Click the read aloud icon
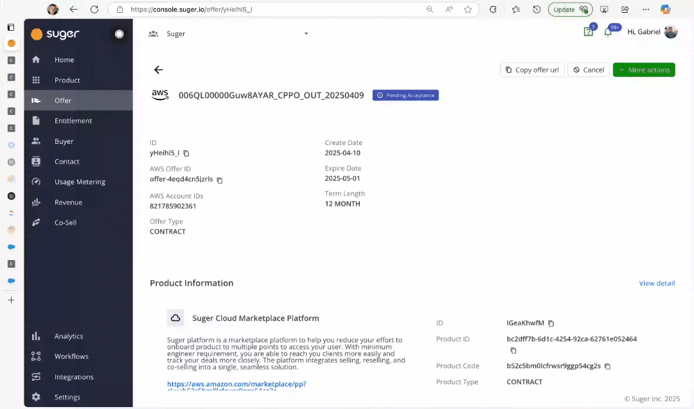 tap(449, 9)
